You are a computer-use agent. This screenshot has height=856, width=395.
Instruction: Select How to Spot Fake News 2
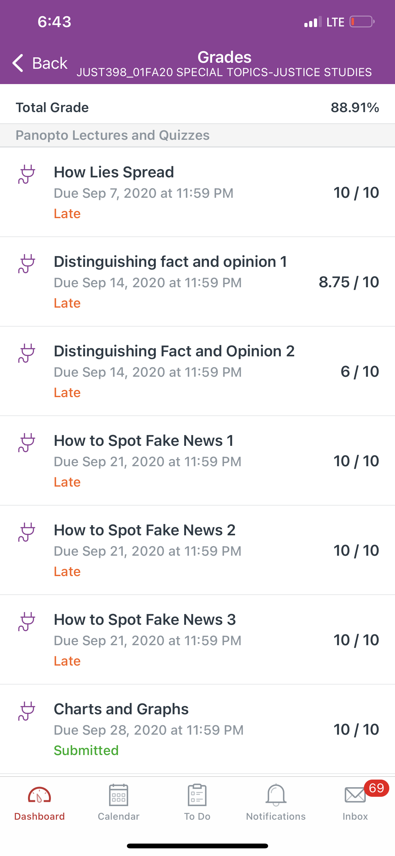198,550
